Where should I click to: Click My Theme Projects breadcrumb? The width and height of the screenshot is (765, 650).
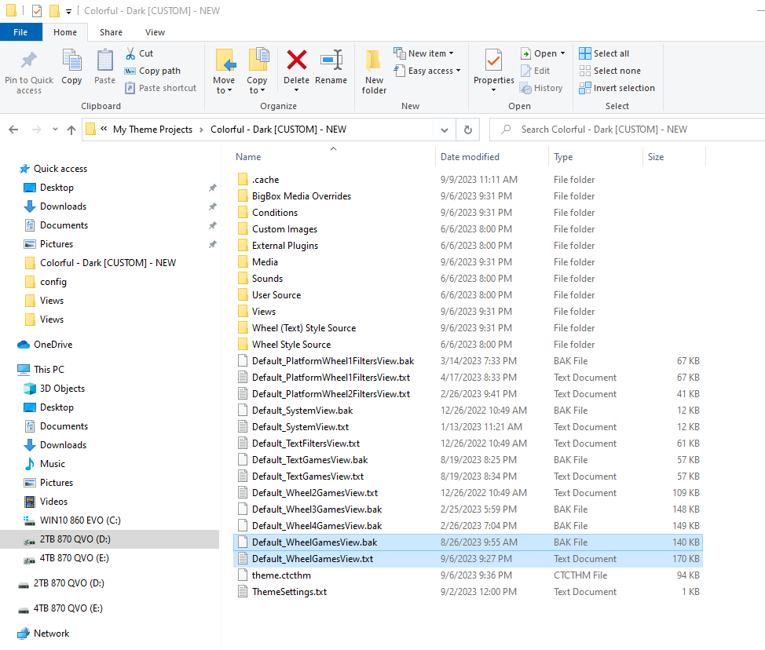(x=152, y=130)
